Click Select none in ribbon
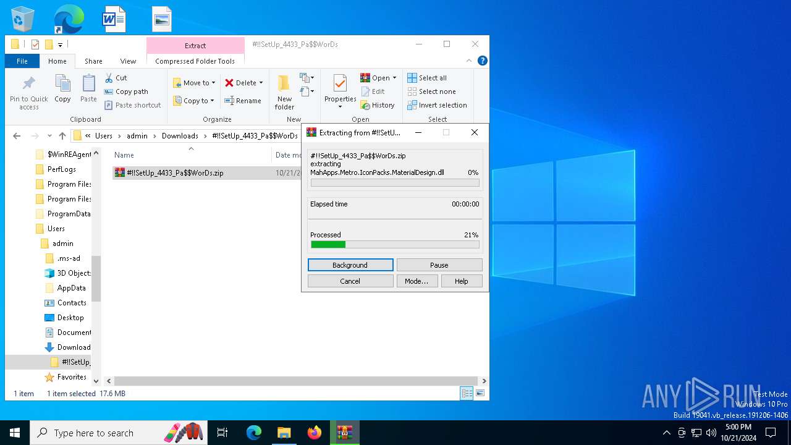This screenshot has height=445, width=791. point(432,91)
